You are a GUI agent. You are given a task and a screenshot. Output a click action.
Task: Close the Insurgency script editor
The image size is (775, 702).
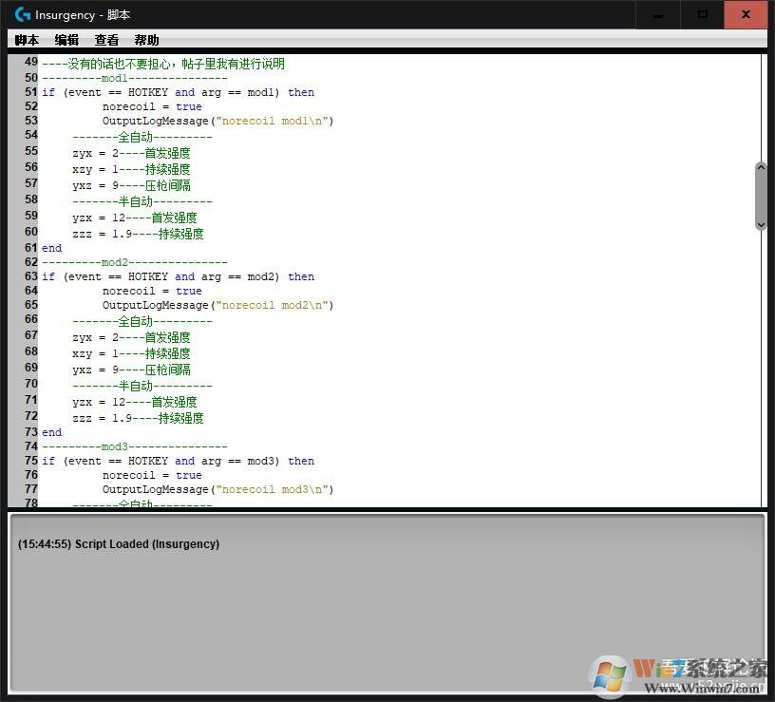pyautogui.click(x=747, y=14)
